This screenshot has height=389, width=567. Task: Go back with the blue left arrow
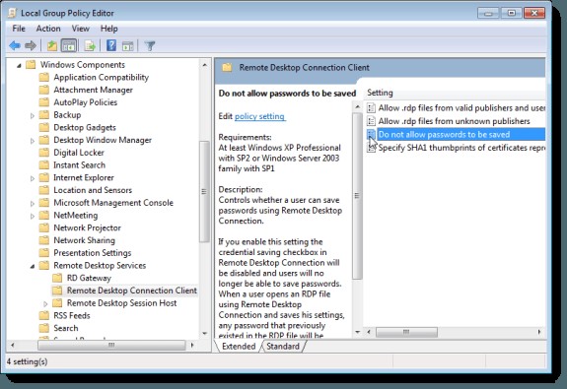click(15, 46)
